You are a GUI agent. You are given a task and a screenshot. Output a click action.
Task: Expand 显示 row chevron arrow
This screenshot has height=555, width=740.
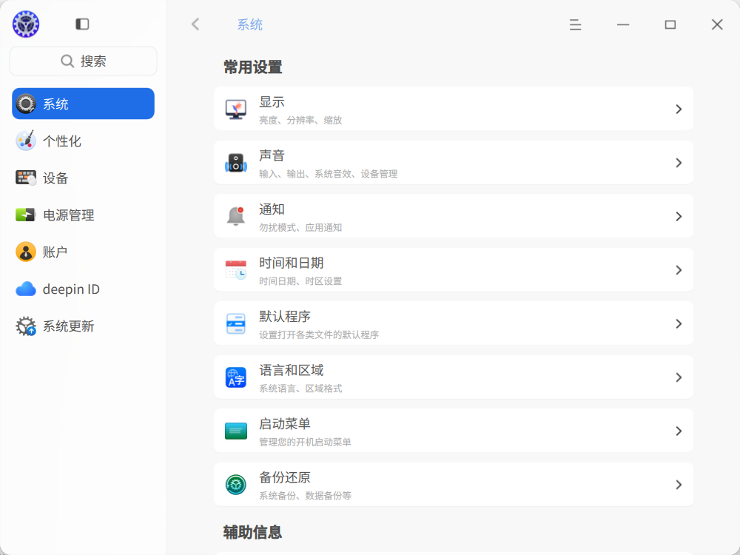[679, 109]
